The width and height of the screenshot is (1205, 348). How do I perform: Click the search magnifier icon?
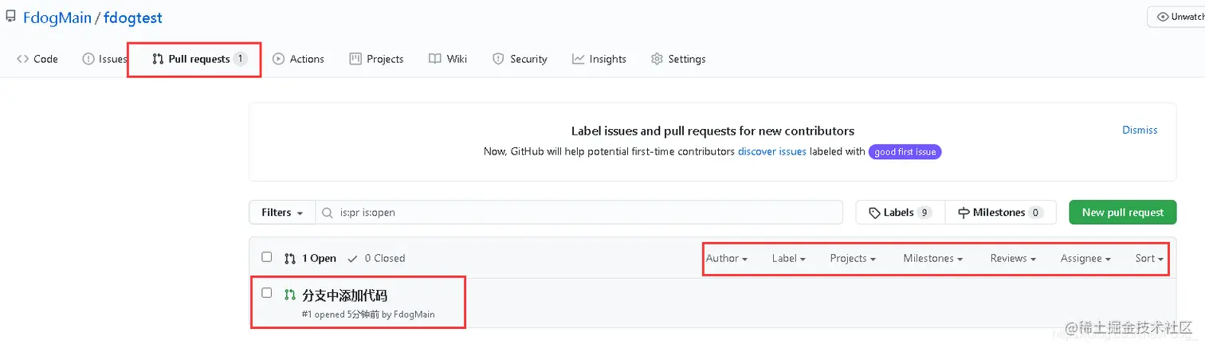(x=328, y=213)
